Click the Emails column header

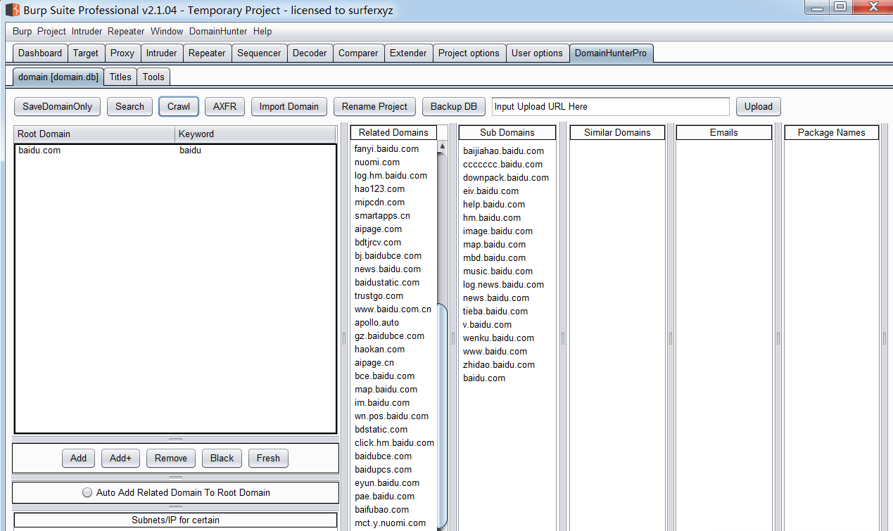[x=724, y=132]
